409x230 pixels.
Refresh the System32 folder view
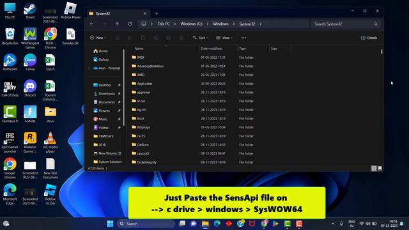click(x=130, y=24)
